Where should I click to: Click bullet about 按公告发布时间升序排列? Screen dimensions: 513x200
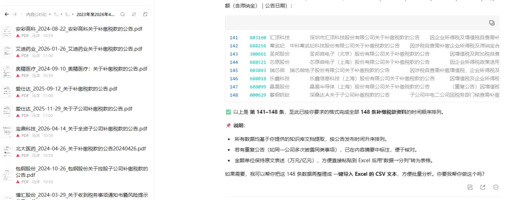coord(311,139)
